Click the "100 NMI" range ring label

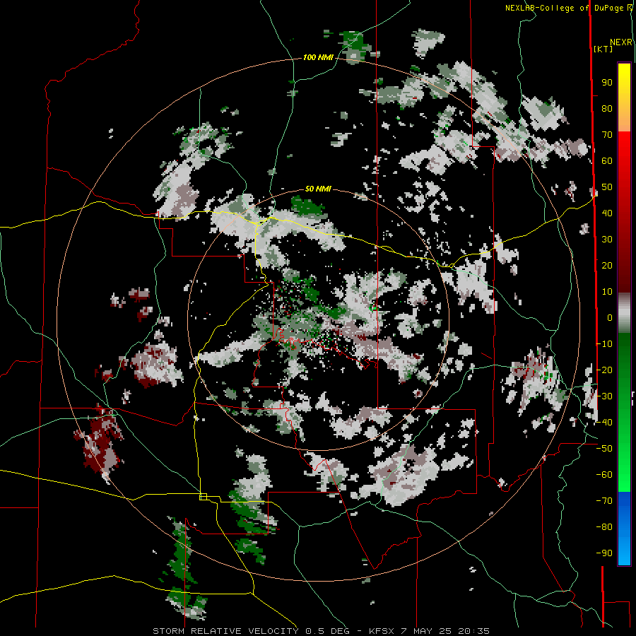click(318, 58)
